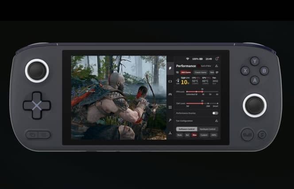Click the TDP Limit slider track
Viewport: 294px width, 189px height.
197,103
